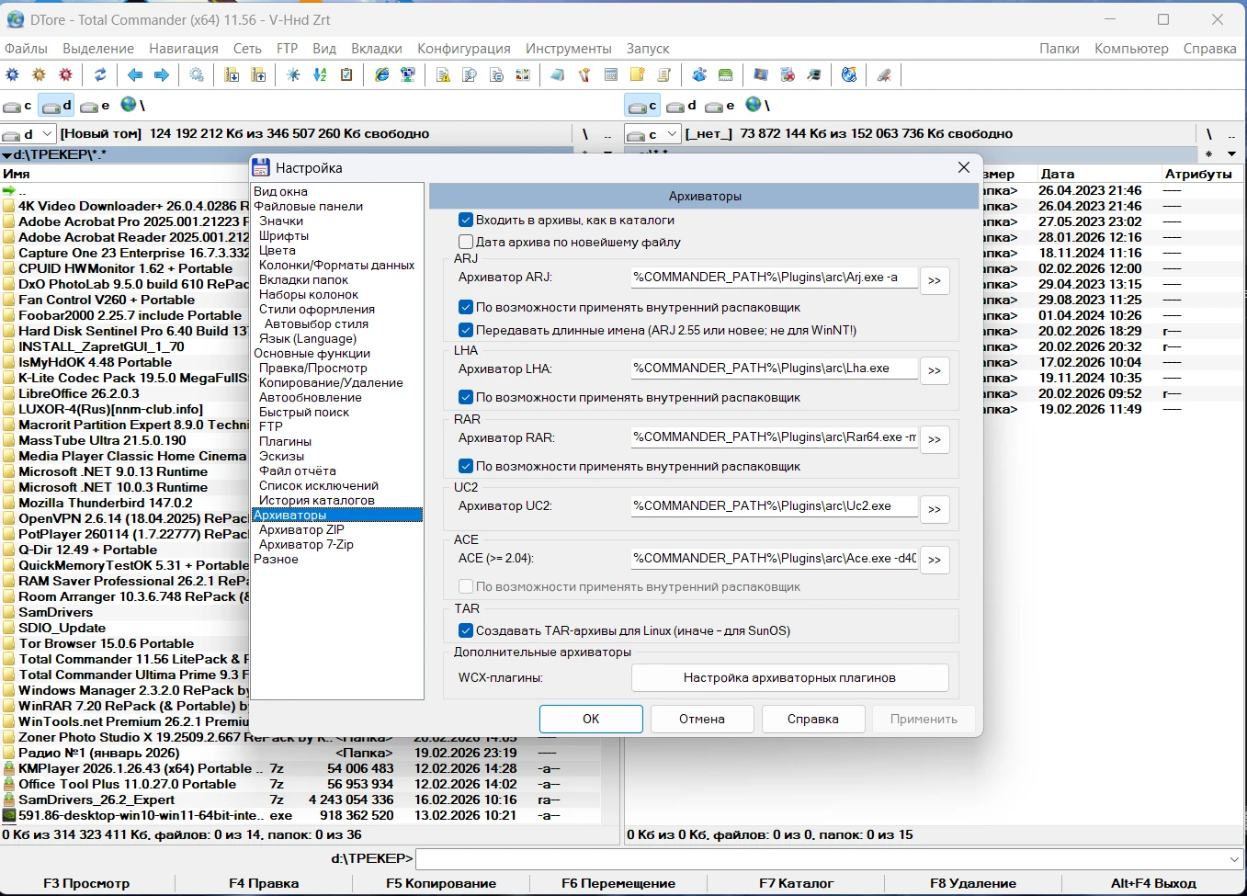This screenshot has width=1247, height=896.
Task: Open the 'Конфигурация' menu
Action: click(x=463, y=48)
